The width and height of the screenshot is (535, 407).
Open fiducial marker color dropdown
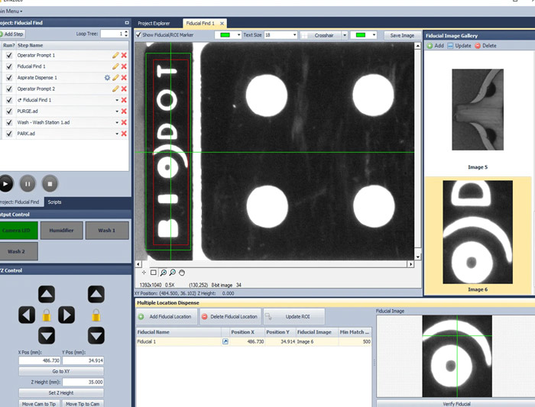pyautogui.click(x=238, y=35)
